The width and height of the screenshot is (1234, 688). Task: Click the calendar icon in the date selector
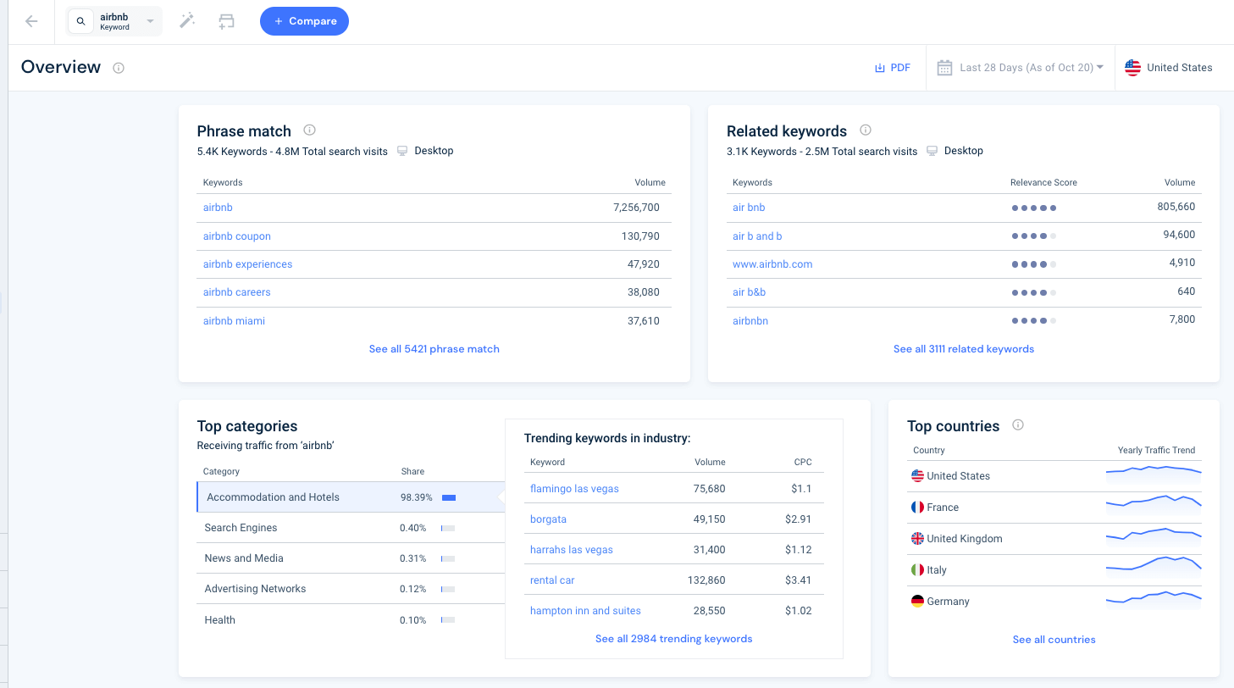click(x=944, y=67)
